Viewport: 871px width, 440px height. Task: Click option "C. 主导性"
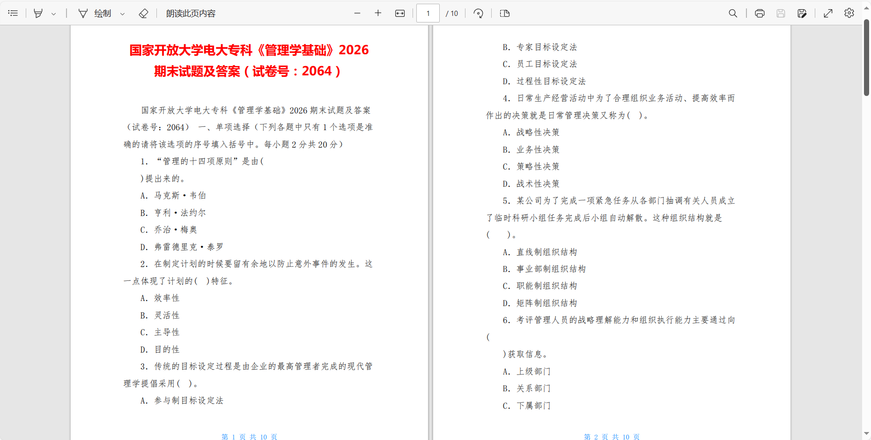tap(160, 332)
